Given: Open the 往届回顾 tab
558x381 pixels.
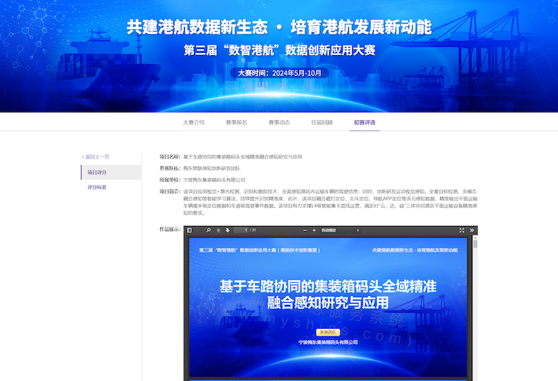Looking at the screenshot, I should 322,123.
